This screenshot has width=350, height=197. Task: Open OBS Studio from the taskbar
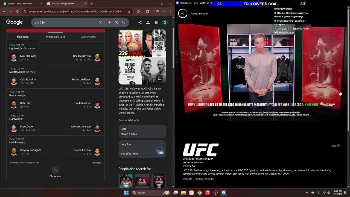(x=215, y=193)
